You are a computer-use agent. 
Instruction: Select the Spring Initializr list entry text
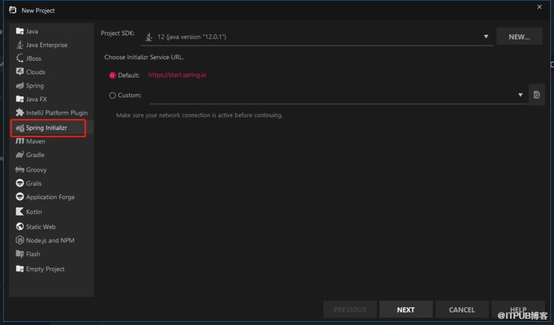click(46, 128)
